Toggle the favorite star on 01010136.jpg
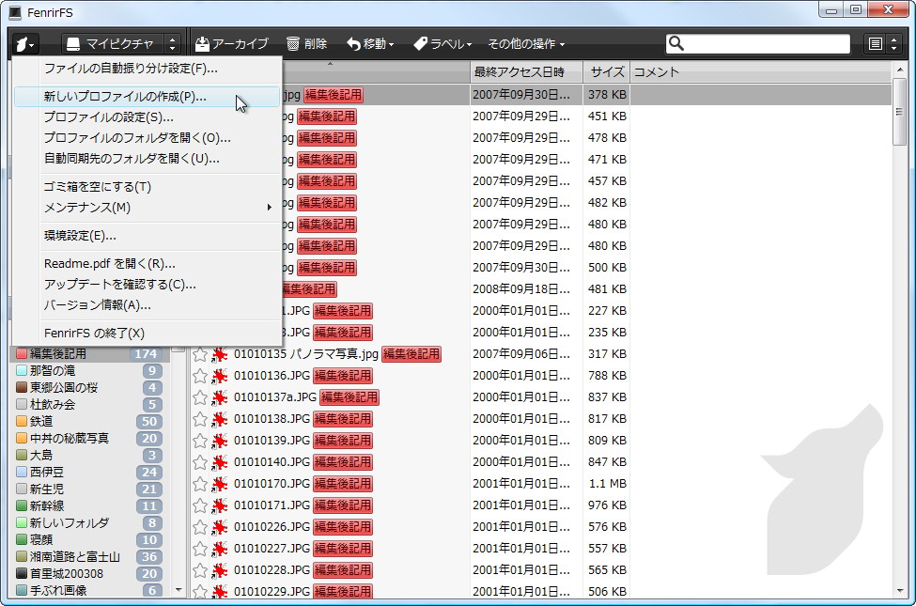Viewport: 916px width, 606px height. (200, 376)
